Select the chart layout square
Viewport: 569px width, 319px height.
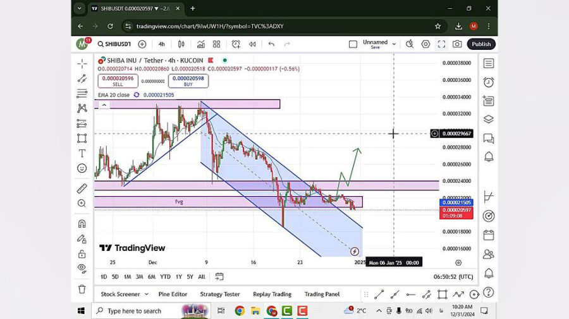(x=353, y=44)
